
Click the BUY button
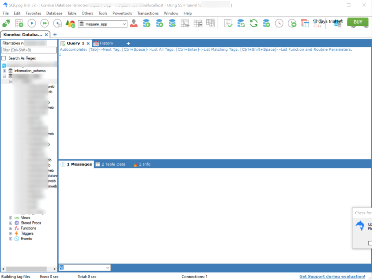[x=357, y=22]
